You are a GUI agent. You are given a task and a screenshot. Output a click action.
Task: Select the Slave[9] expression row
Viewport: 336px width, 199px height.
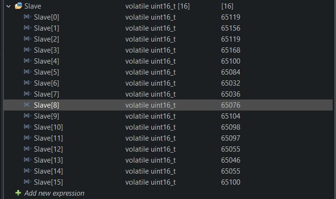46,116
